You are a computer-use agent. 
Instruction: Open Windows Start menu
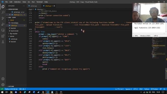coord(2,92)
